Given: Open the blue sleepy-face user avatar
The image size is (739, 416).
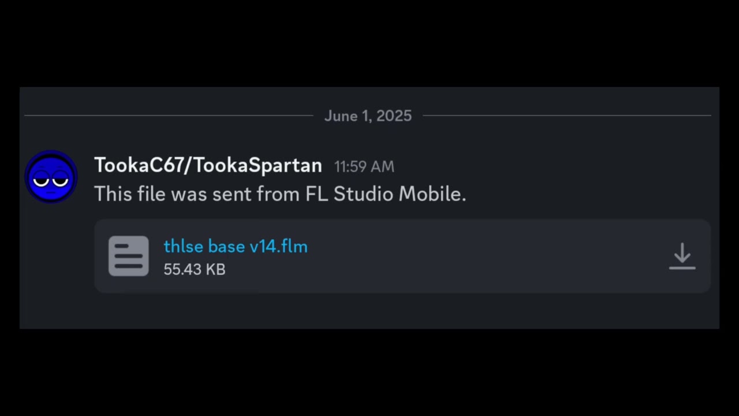Looking at the screenshot, I should click(x=51, y=177).
